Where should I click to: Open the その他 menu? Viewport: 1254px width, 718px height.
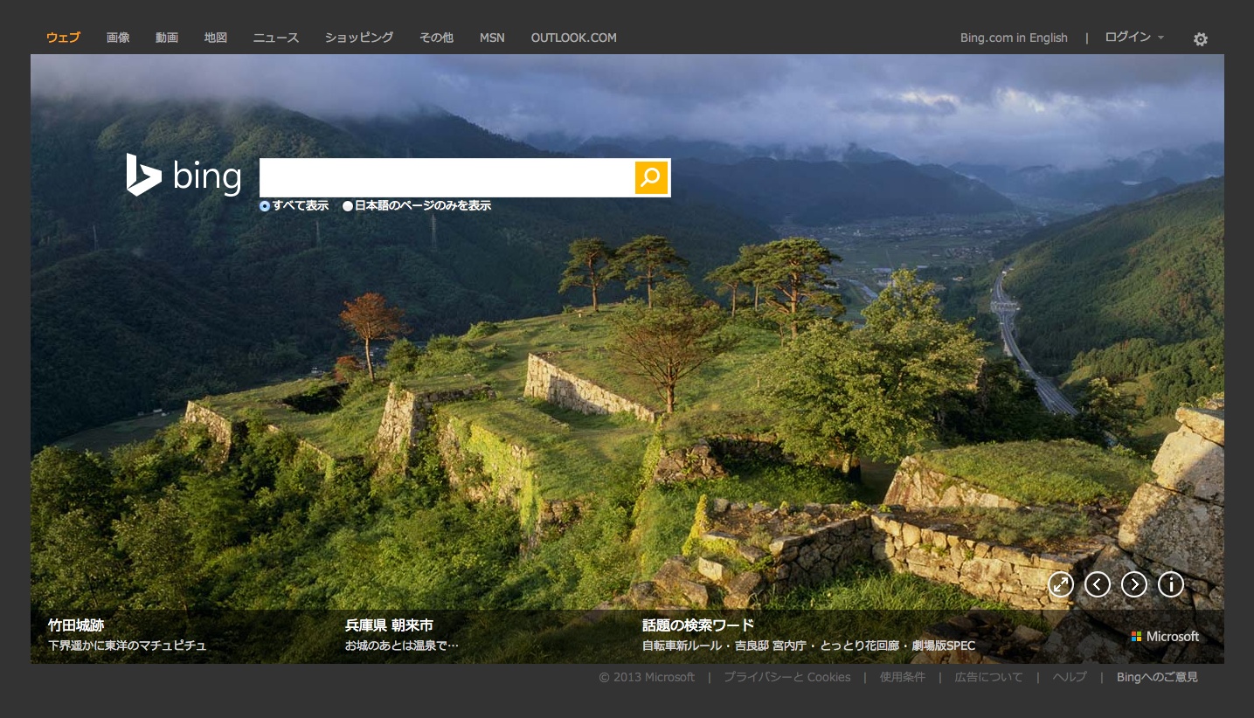[436, 38]
